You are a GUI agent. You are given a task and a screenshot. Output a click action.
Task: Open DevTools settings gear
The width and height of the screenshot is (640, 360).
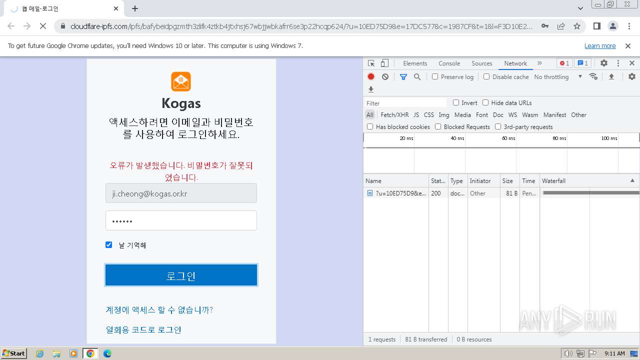click(604, 63)
